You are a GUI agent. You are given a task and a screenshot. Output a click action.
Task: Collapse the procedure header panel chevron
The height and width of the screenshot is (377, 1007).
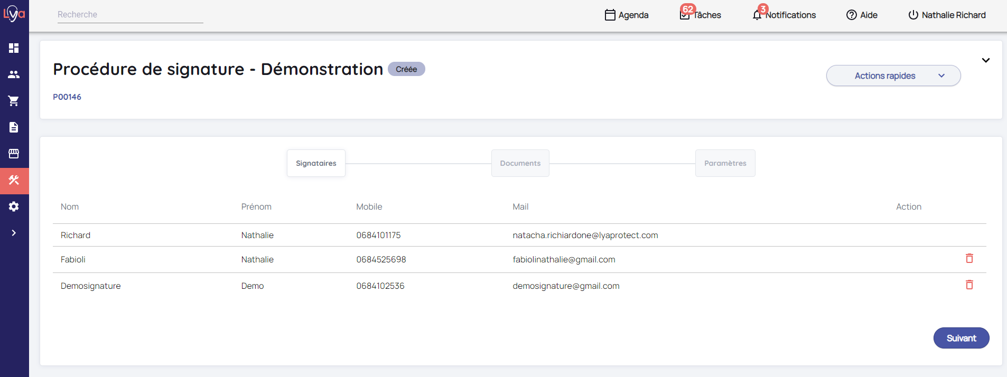click(985, 60)
